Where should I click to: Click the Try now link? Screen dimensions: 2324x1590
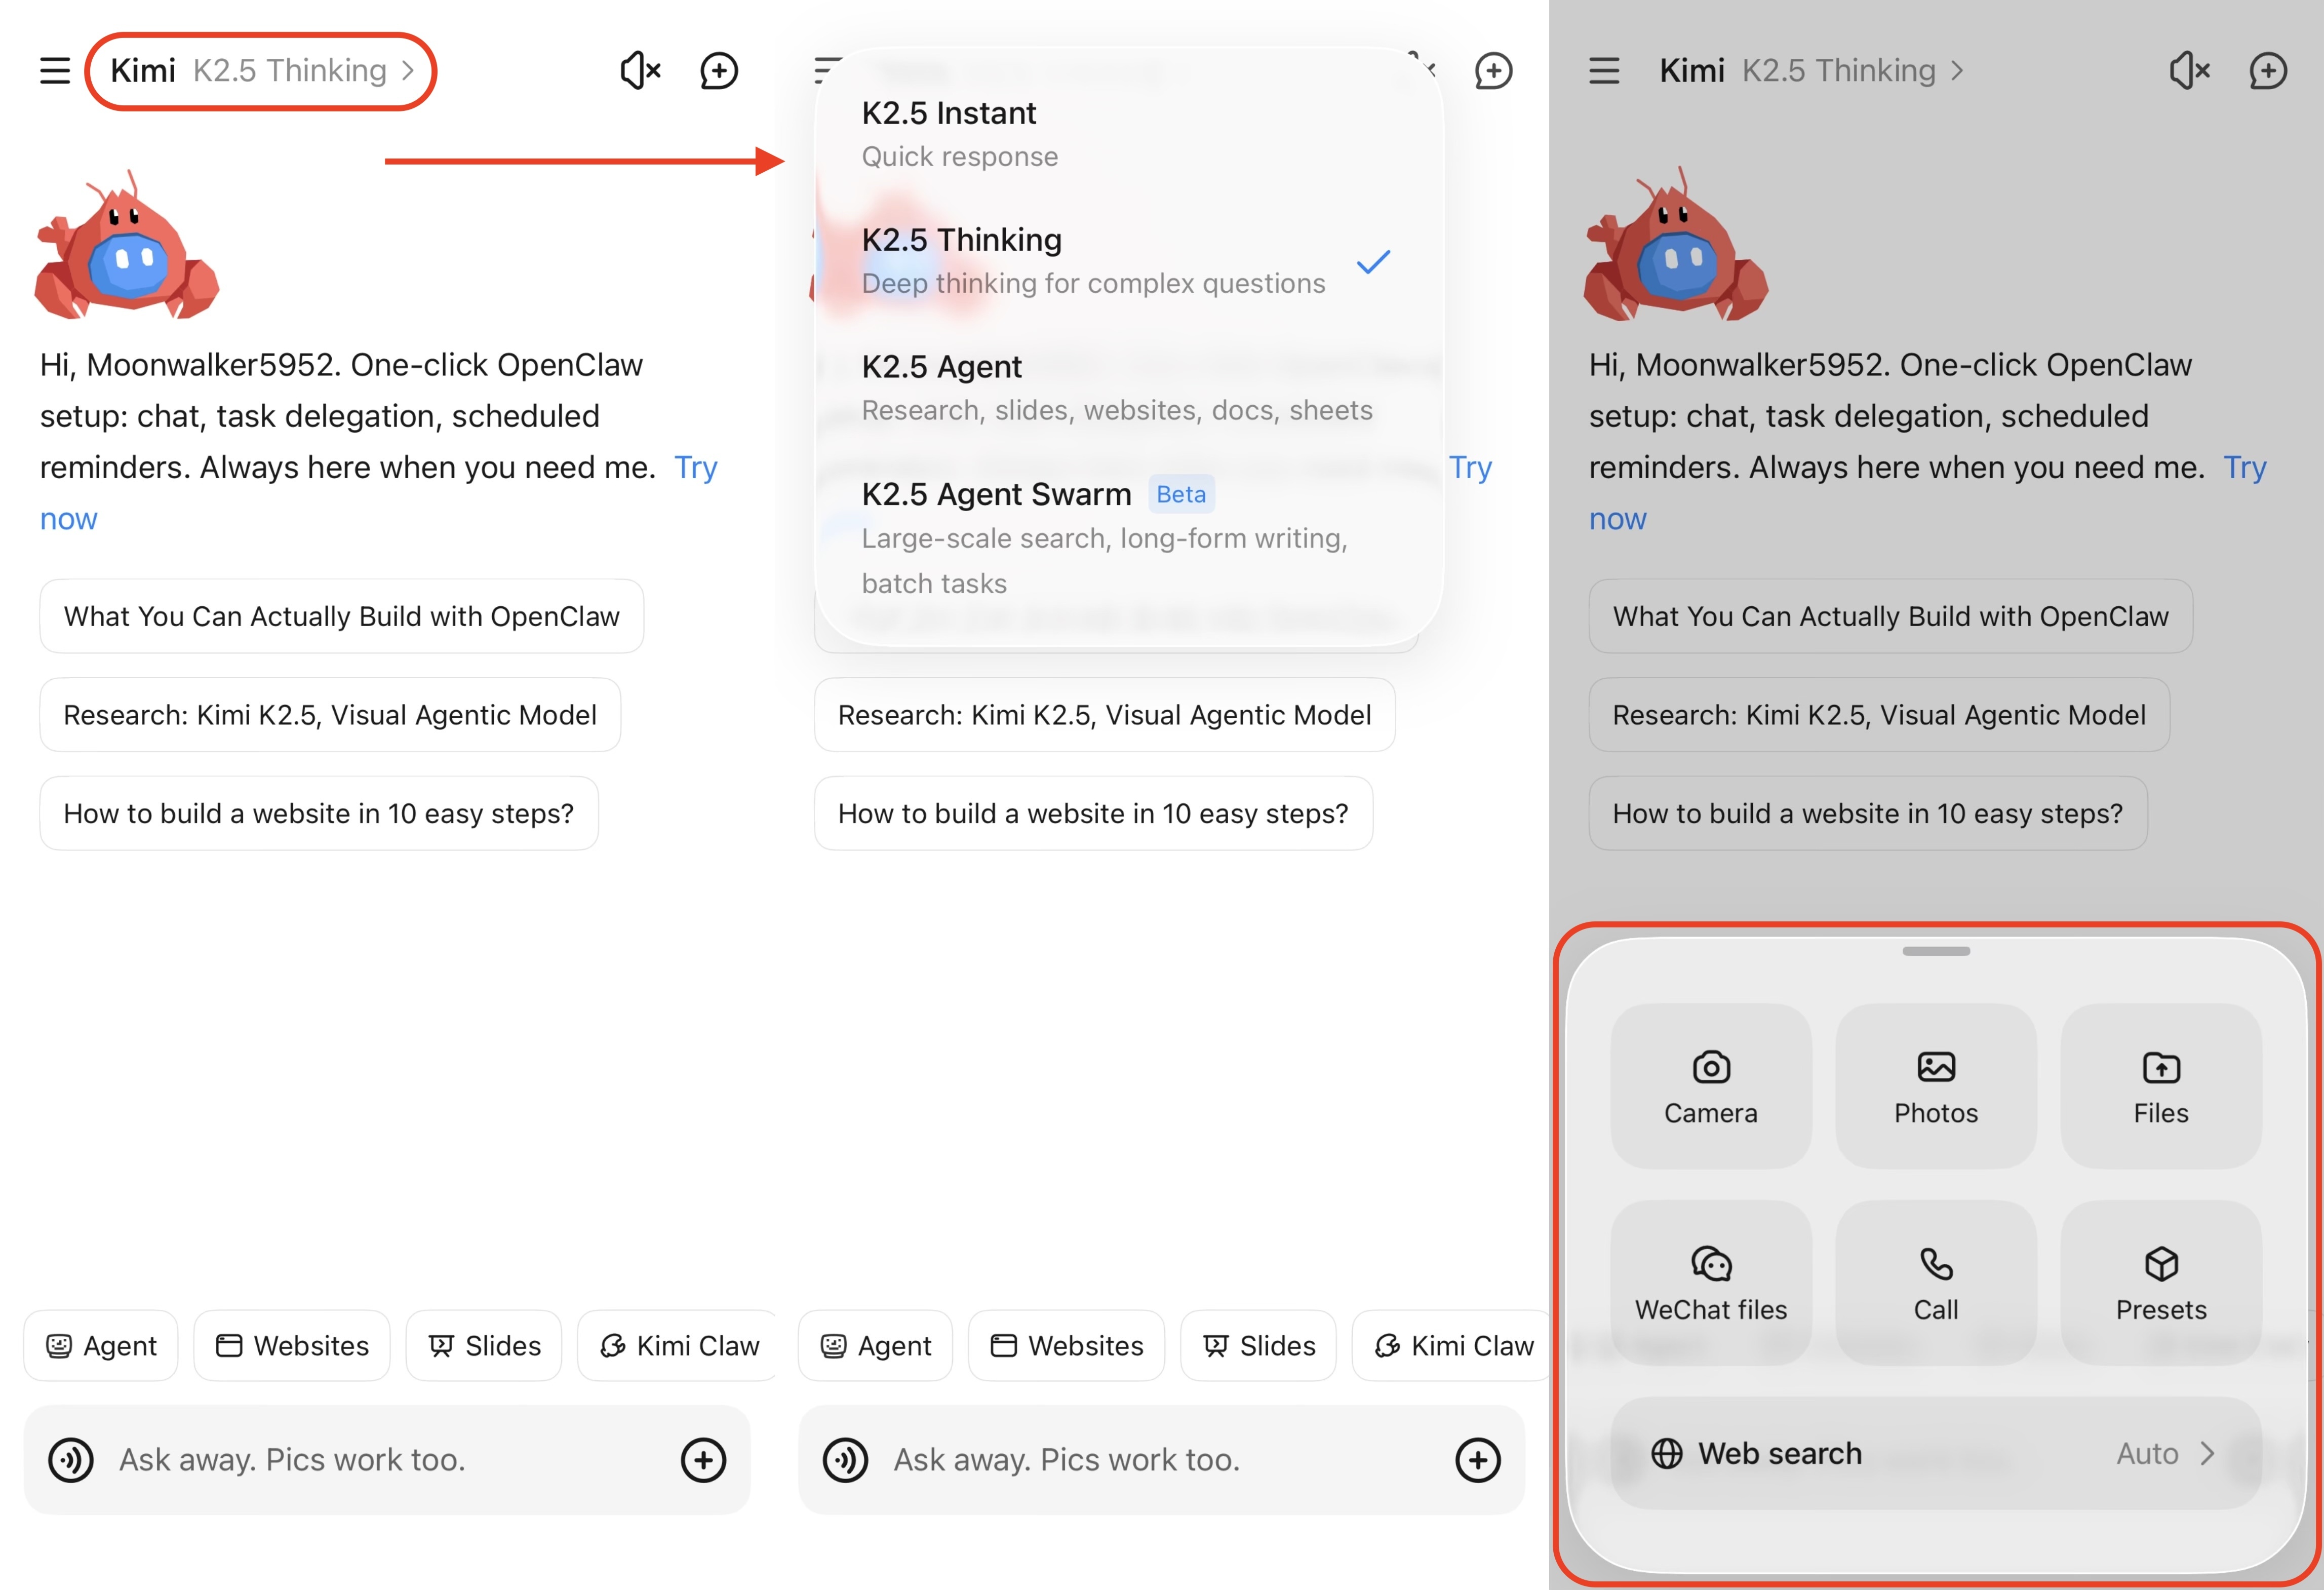click(697, 467)
